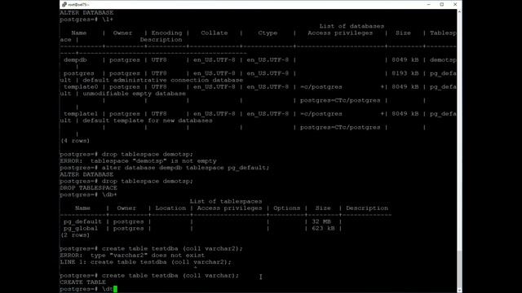The height and width of the screenshot is (293, 522).
Task: Click the 'type "varchar2" does not exist' error
Action: point(148,256)
